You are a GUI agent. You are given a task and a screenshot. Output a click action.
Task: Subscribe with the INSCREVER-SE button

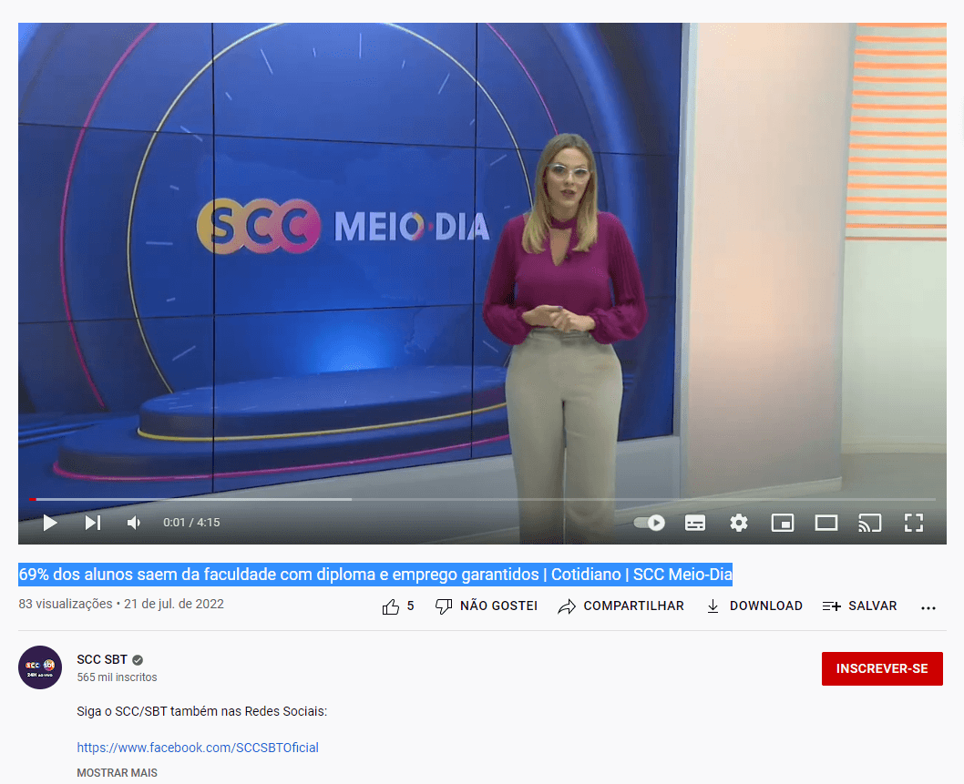pos(882,668)
